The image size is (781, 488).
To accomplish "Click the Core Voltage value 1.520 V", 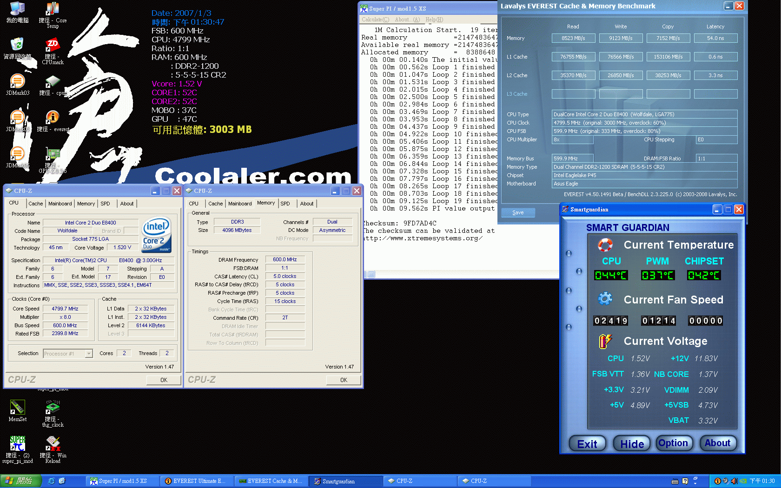I will pyautogui.click(x=123, y=247).
